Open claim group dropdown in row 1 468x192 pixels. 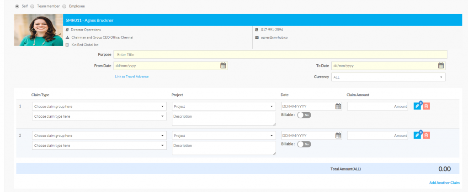(x=99, y=106)
